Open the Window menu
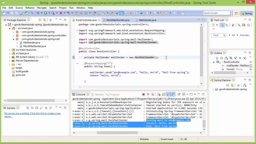Viewport: 256px width, 144px height. 81,8
